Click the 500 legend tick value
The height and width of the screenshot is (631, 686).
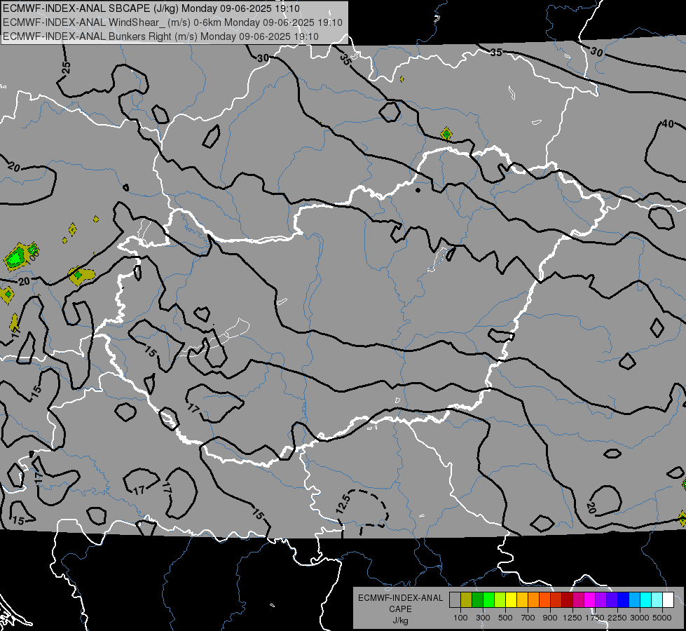505,618
